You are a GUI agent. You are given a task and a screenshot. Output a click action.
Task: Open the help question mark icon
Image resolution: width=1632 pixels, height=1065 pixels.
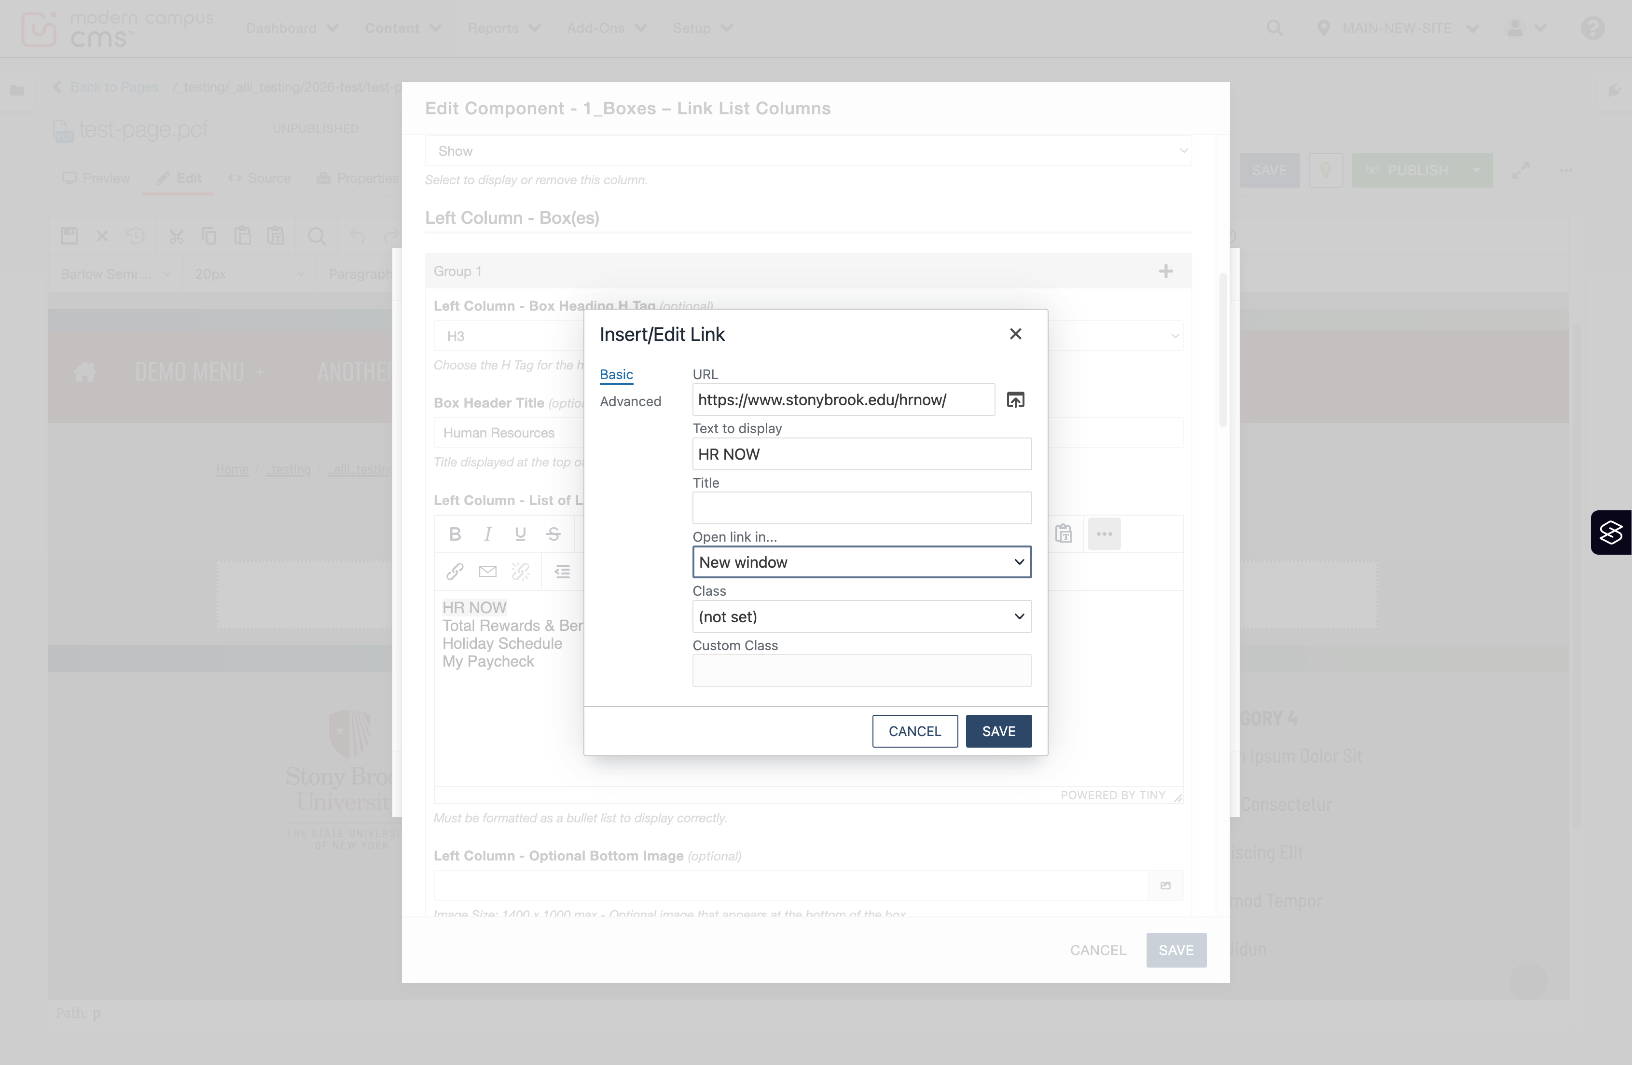pos(1592,28)
